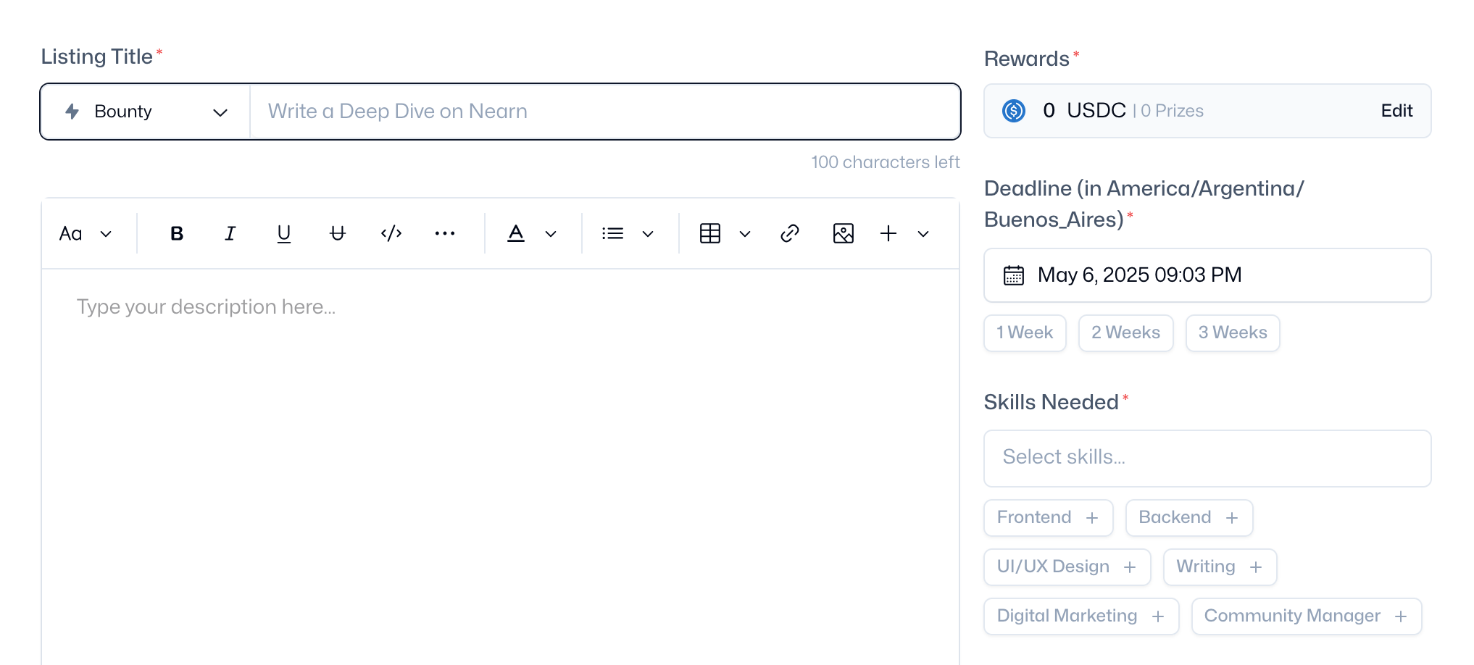Toggle strikethrough formatting
The height and width of the screenshot is (665, 1474).
click(x=338, y=233)
